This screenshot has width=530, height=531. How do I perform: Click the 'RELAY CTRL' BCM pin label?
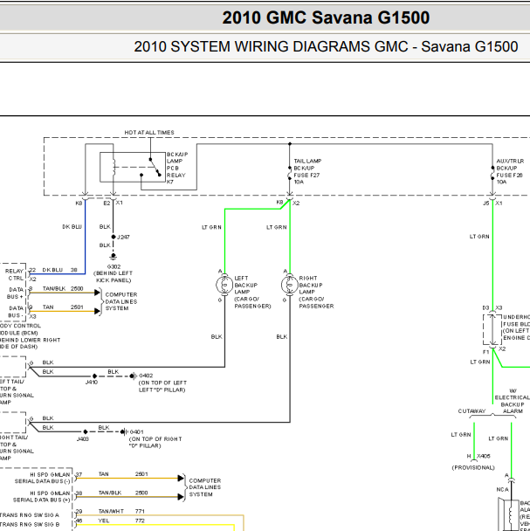(x=14, y=274)
